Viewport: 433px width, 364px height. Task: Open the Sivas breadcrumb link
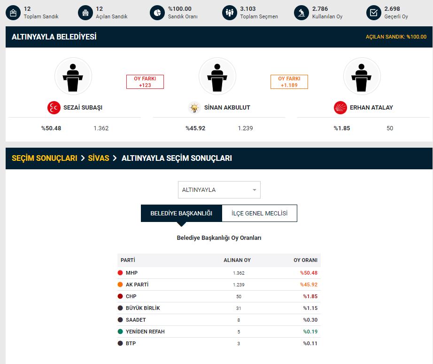(99, 158)
